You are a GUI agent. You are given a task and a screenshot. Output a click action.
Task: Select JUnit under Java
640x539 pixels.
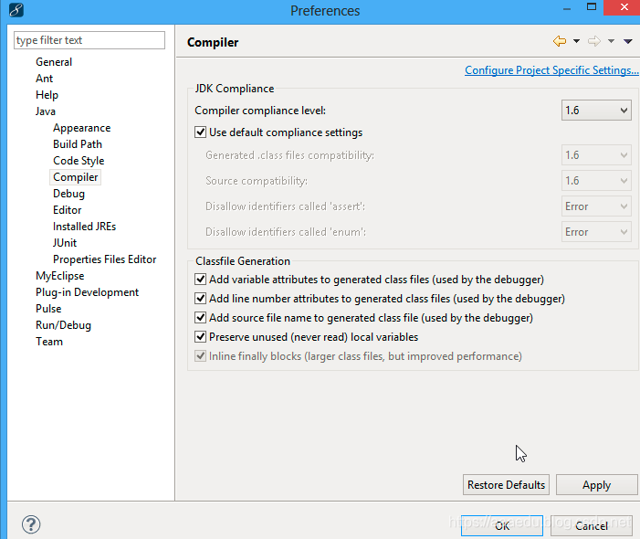pyautogui.click(x=65, y=243)
